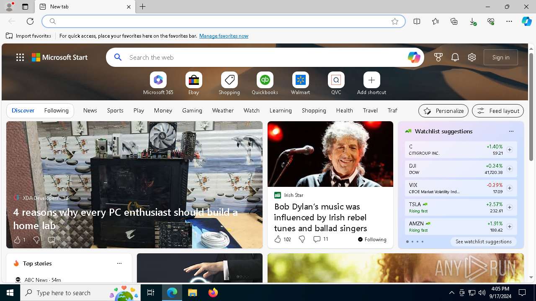This screenshot has width=536, height=301.
Task: Click the Sign in button
Action: pos(501,57)
